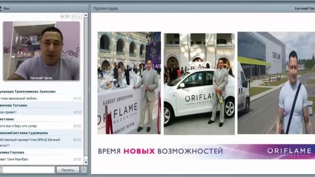Click chat scrollbar up arrow

[86, 15]
